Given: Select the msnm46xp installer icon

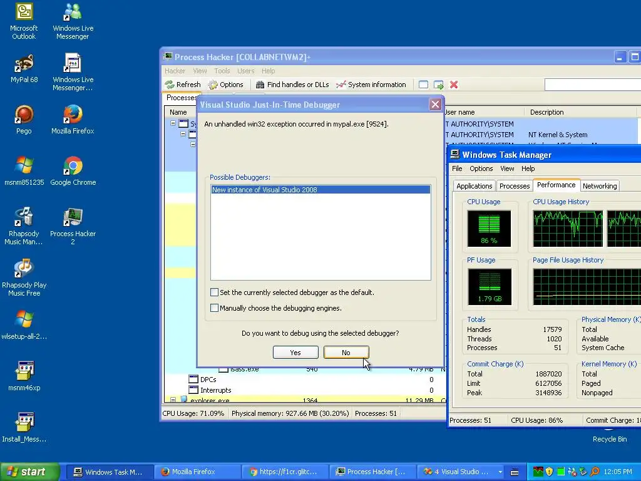Looking at the screenshot, I should tap(24, 376).
